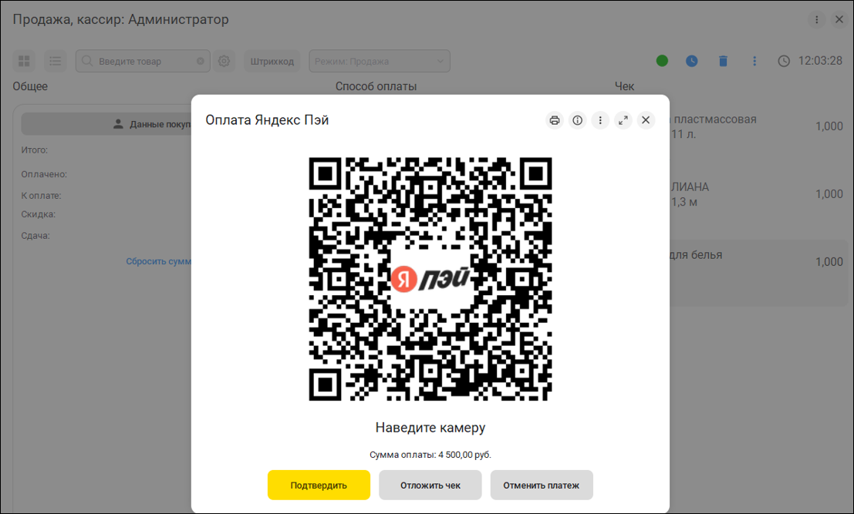
Task: Click the time 12:03:28
Action: (820, 61)
